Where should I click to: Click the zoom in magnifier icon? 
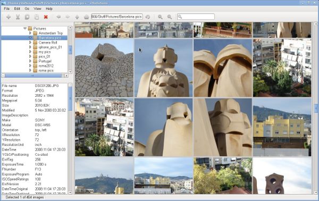[x=161, y=17]
